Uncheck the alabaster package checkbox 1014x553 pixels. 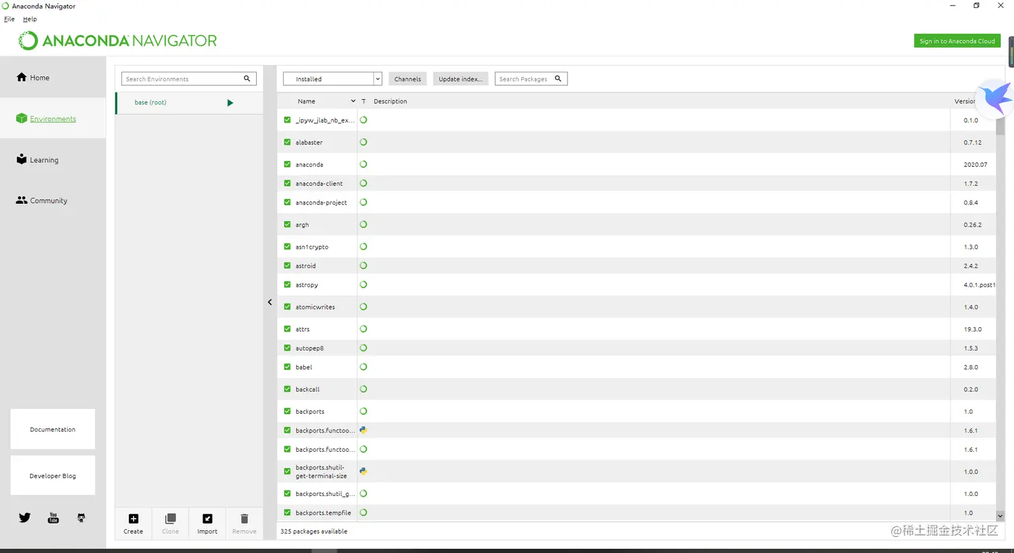coord(288,142)
